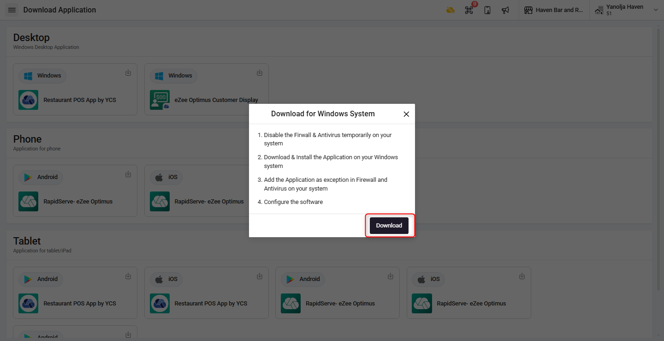Click download icon on Phone Android RapidServe card
The height and width of the screenshot is (341, 664).
(x=128, y=174)
